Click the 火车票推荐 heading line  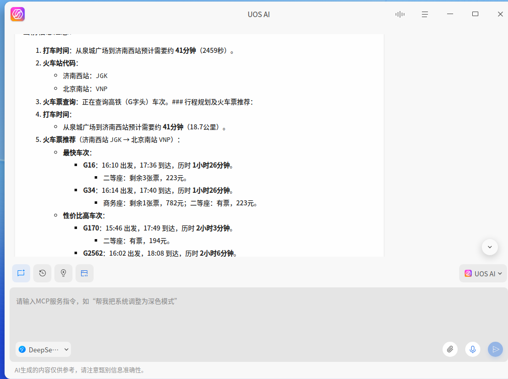(111, 139)
